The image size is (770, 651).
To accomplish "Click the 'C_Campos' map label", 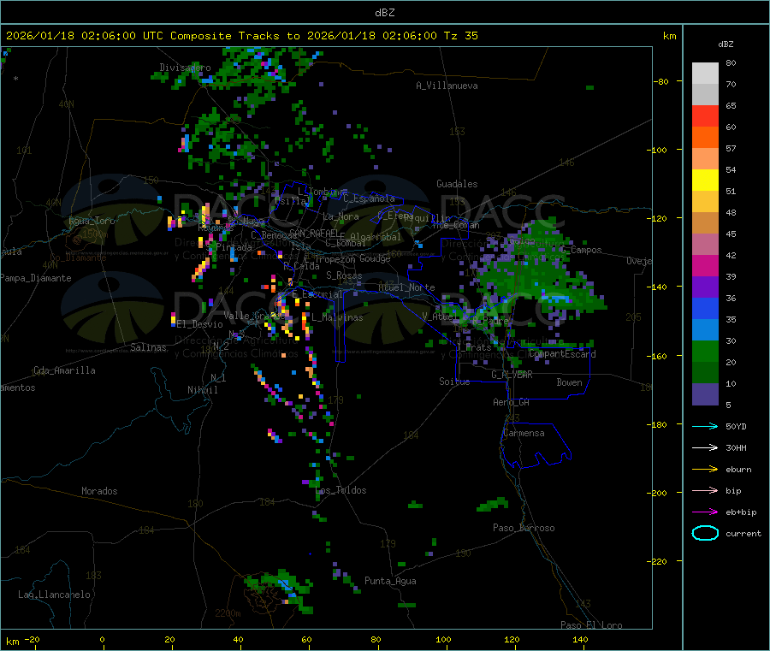I will click(x=581, y=250).
